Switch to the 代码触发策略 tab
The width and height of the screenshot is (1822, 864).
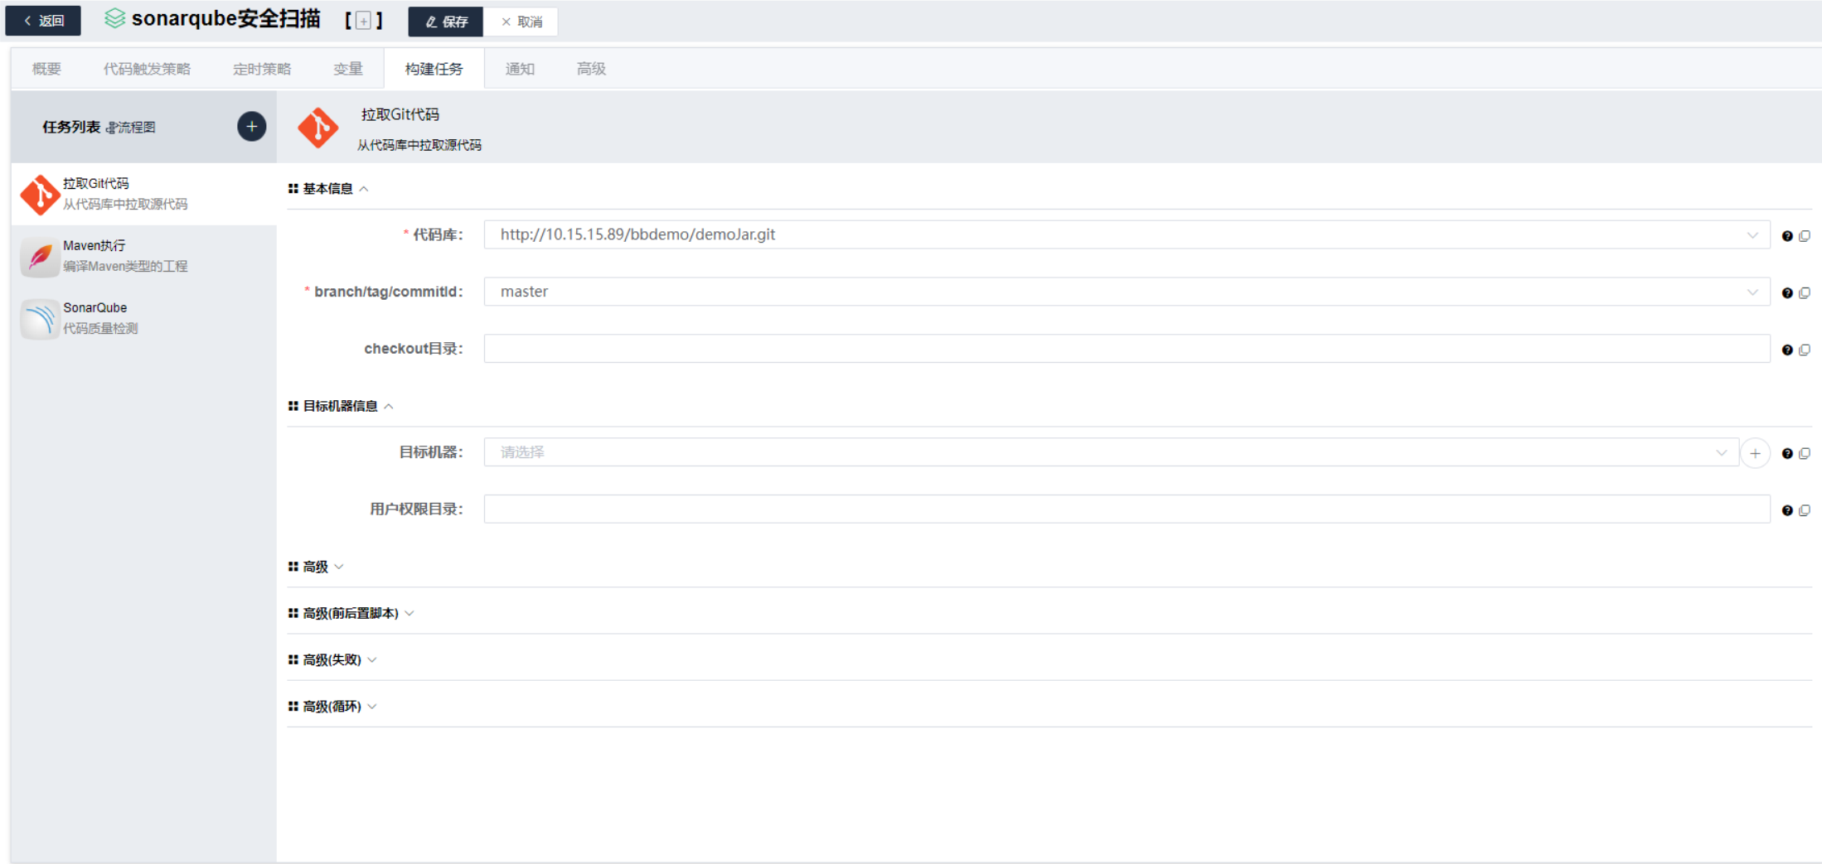[x=147, y=69]
